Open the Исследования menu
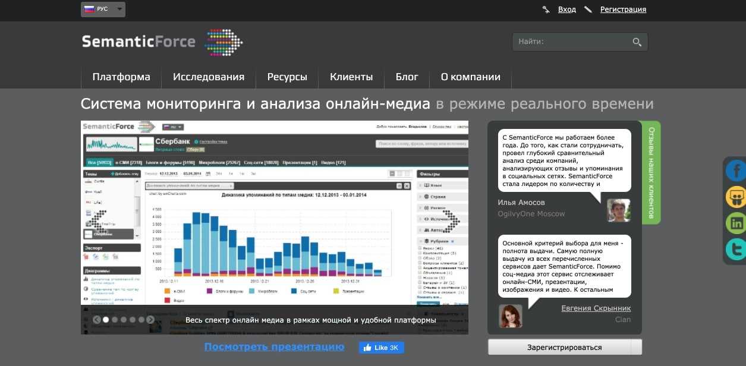Image resolution: width=746 pixels, height=366 pixels. [x=209, y=77]
